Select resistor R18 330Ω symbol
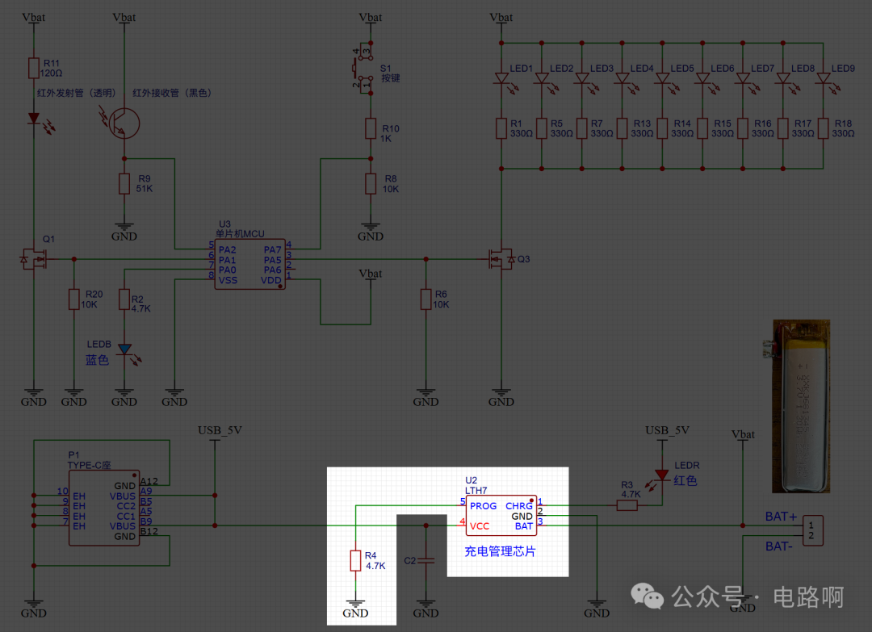 [823, 128]
